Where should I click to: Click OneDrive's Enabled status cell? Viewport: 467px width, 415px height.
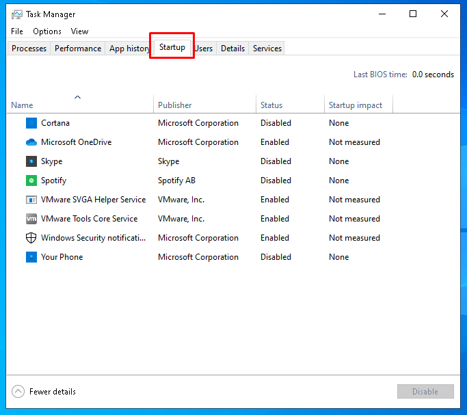coord(275,142)
